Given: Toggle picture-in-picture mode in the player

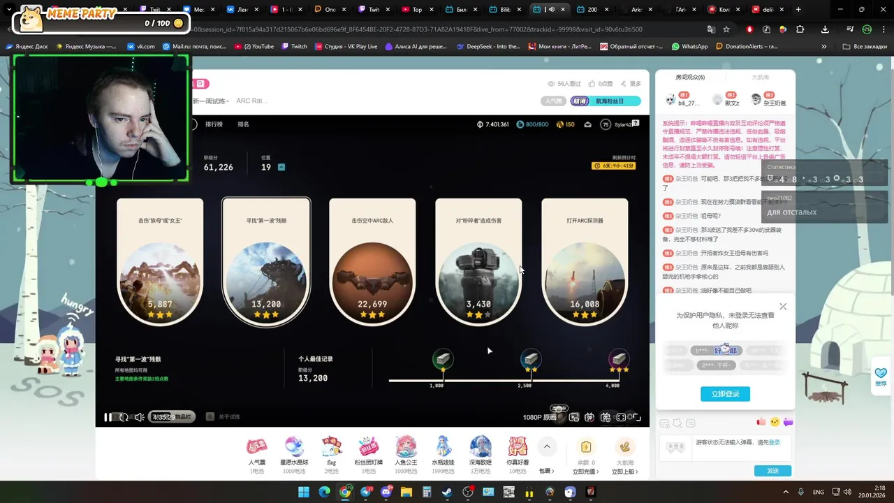Looking at the screenshot, I should point(574,417).
